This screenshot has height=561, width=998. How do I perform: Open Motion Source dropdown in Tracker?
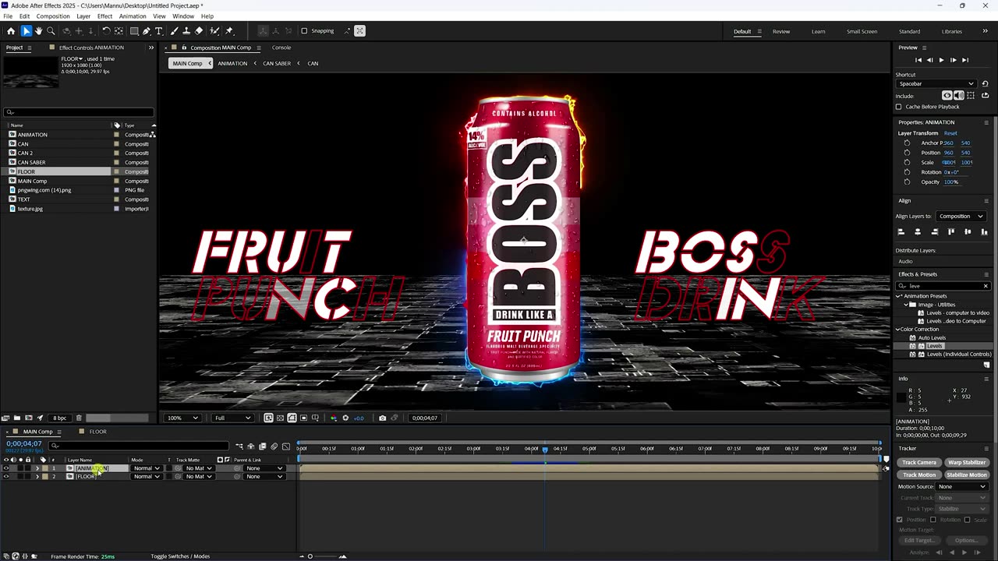click(x=962, y=486)
